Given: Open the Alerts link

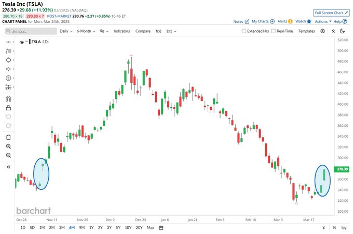Looking at the screenshot, I should pos(285,21).
